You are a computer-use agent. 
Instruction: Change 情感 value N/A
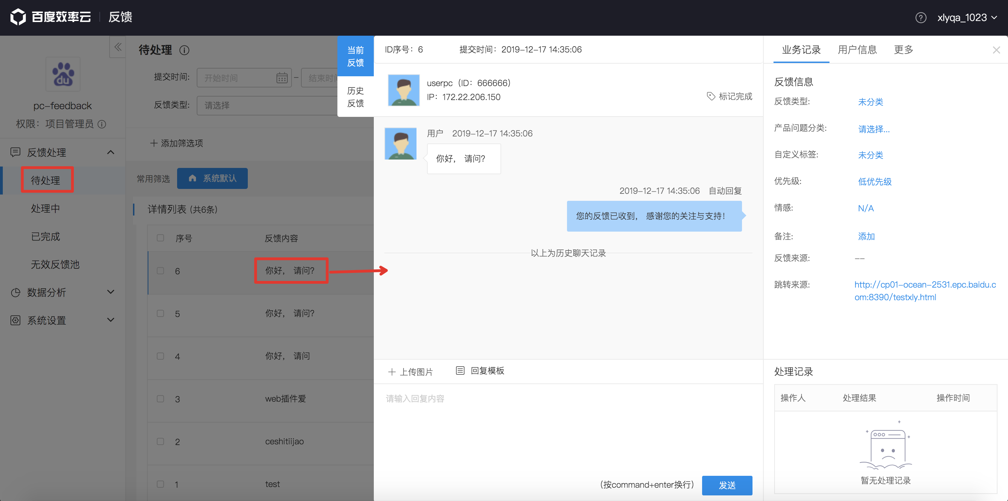[866, 208]
